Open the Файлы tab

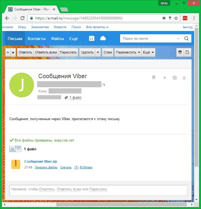(x=57, y=38)
